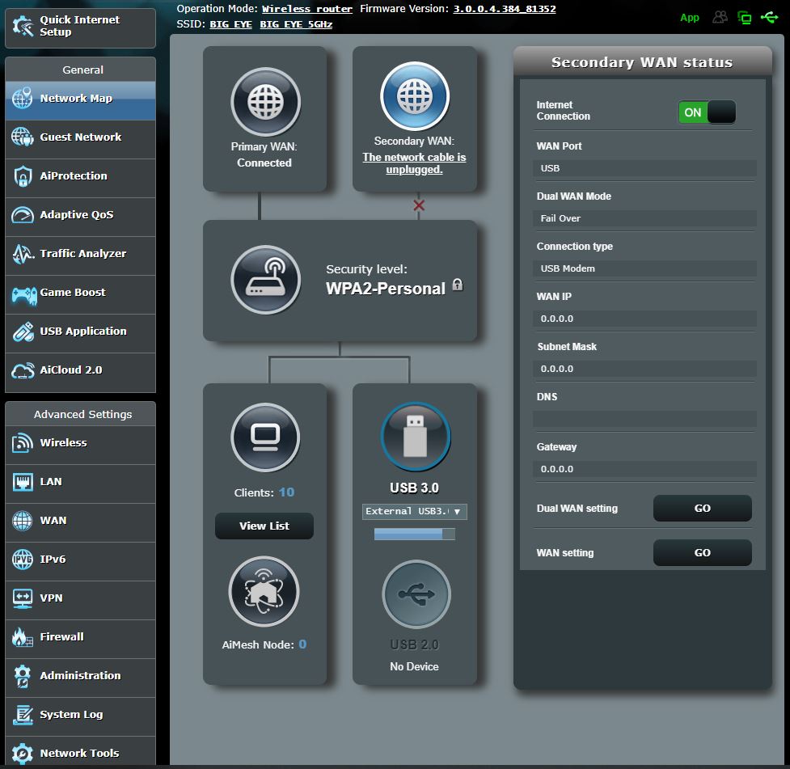This screenshot has width=790, height=769.
Task: Click the Wireless settings icon
Action: pos(23,443)
